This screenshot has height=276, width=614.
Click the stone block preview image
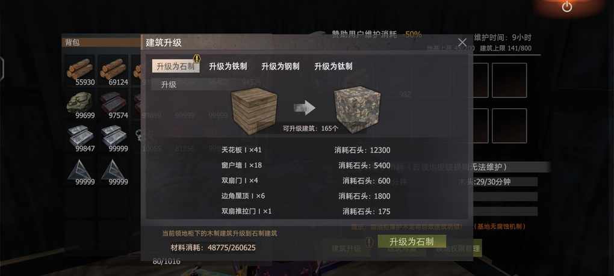point(357,108)
